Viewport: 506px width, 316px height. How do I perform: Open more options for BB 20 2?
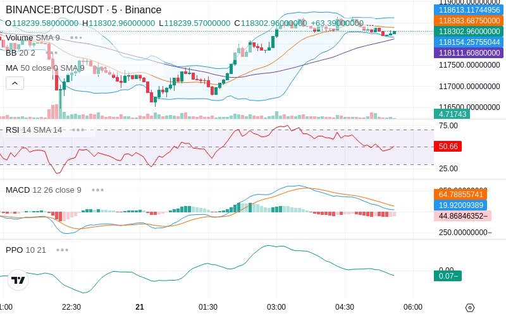pyautogui.click(x=52, y=53)
